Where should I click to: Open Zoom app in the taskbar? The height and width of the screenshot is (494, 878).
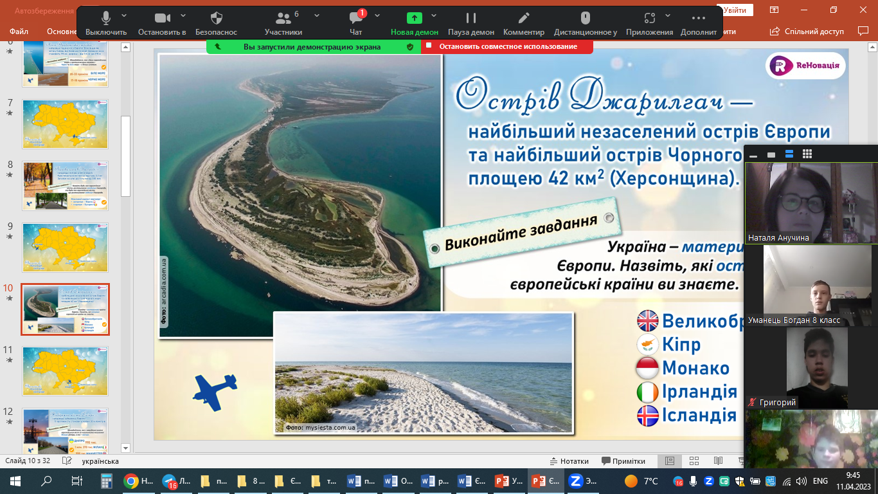[x=583, y=480]
